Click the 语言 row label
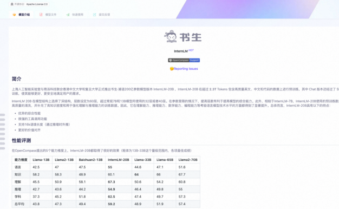 pyautogui.click(x=18, y=167)
